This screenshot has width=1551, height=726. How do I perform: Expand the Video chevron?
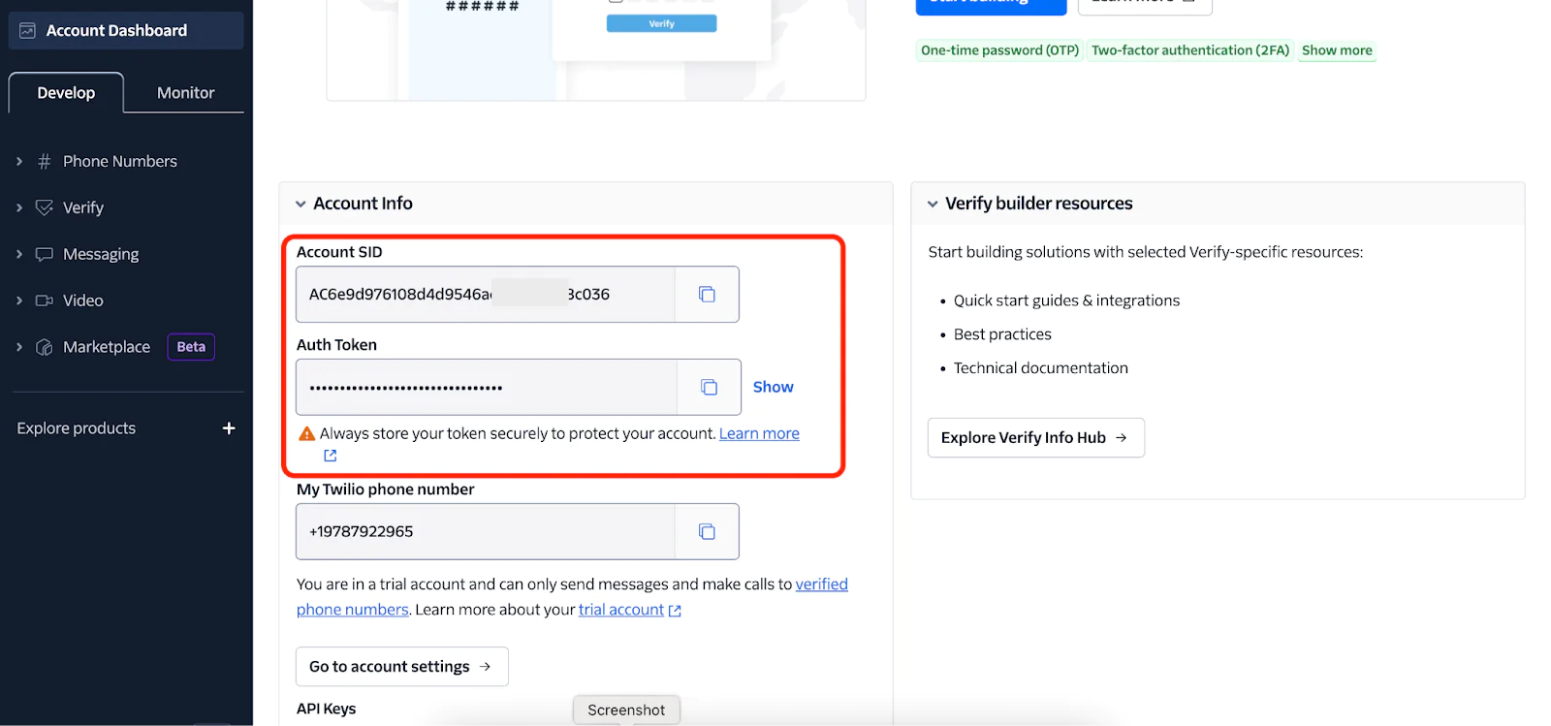pyautogui.click(x=19, y=301)
